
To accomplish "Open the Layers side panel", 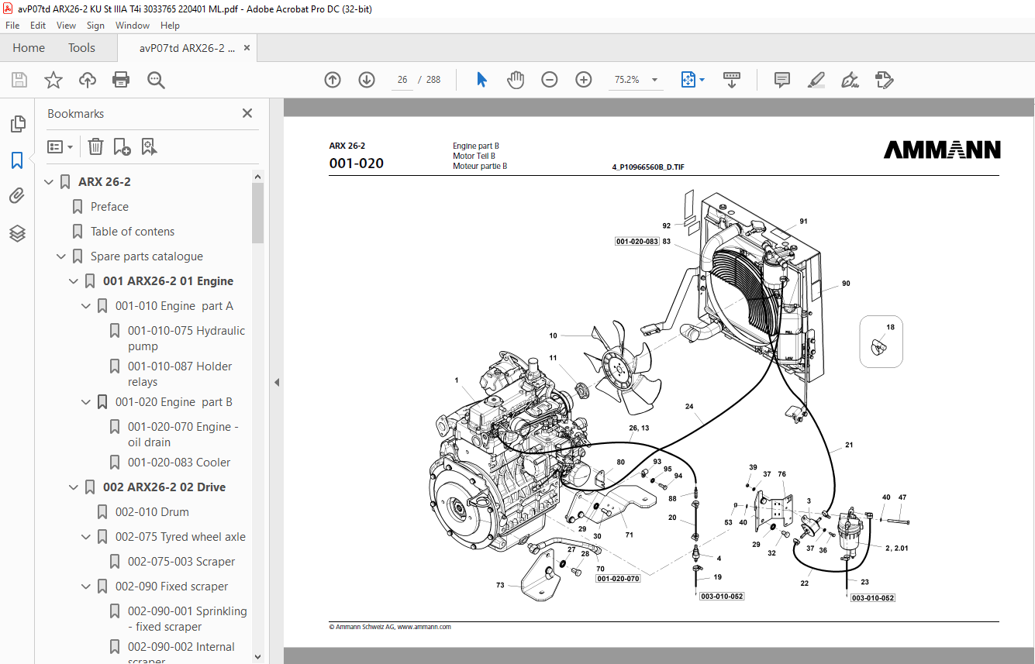I will (17, 233).
